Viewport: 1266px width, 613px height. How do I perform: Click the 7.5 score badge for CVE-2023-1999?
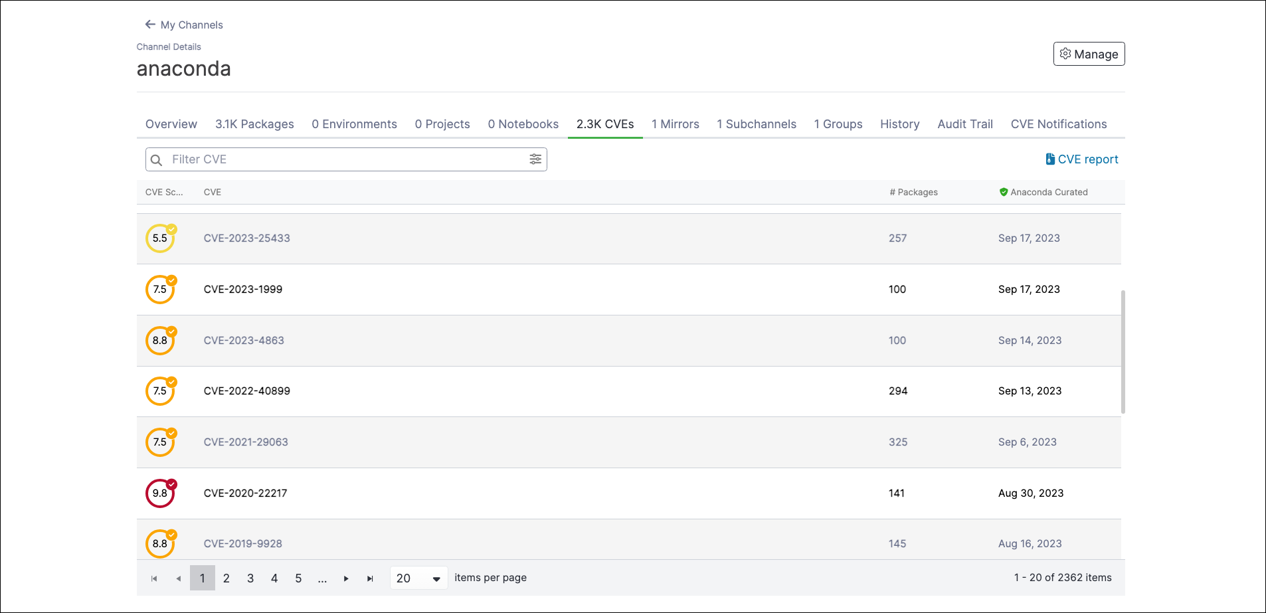[x=161, y=290]
